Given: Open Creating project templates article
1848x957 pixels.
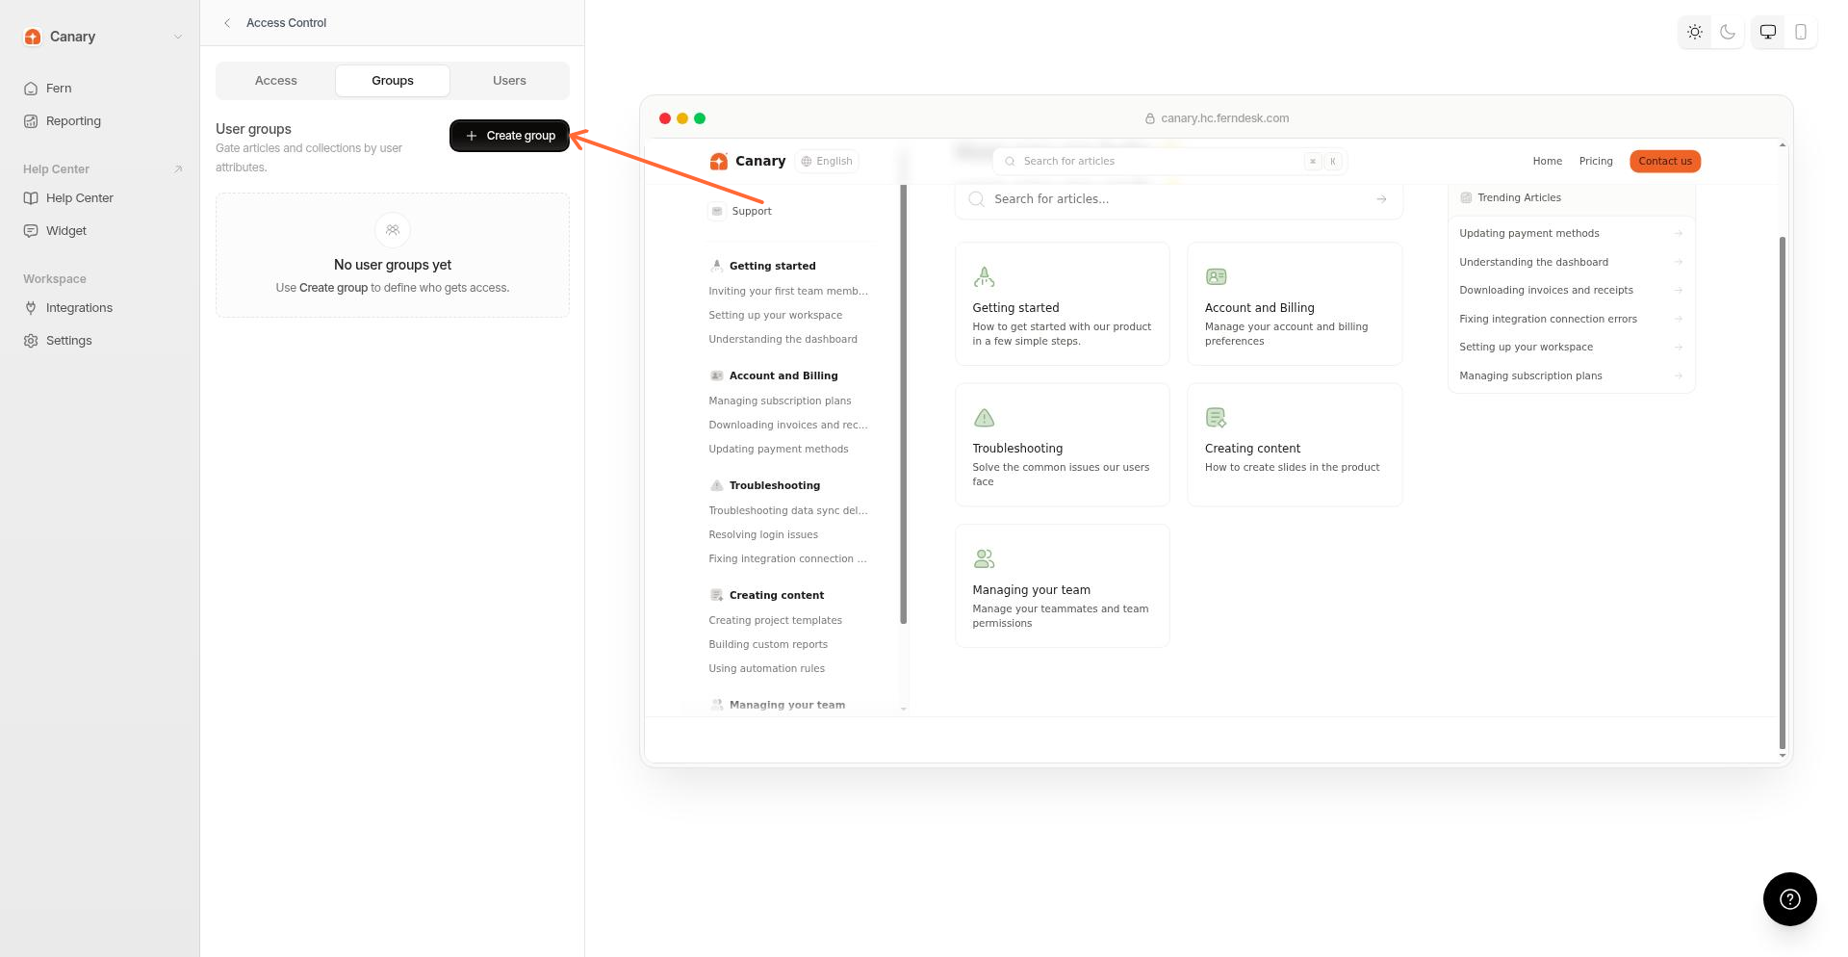Looking at the screenshot, I should coord(776,621).
